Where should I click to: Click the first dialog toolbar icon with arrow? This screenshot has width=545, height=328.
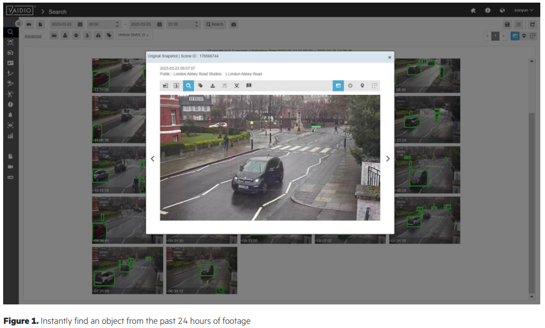pos(165,86)
